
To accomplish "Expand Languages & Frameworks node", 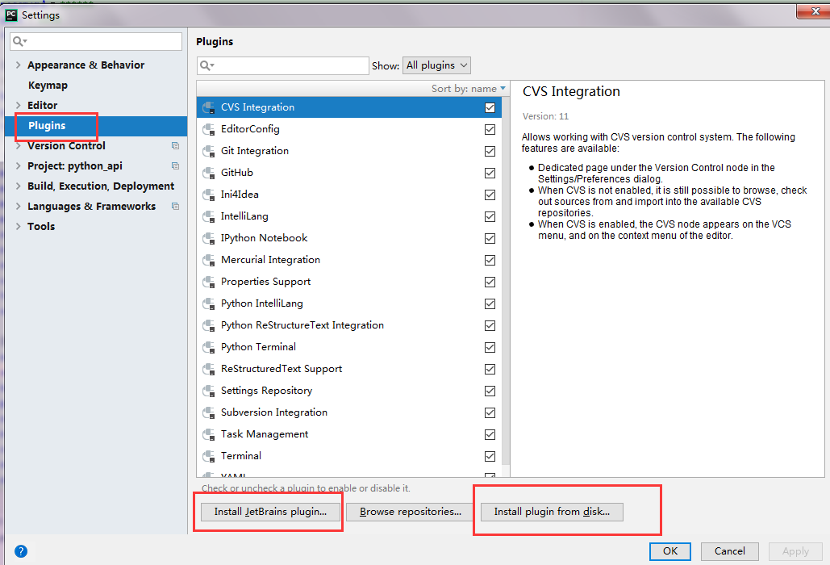I will (18, 206).
